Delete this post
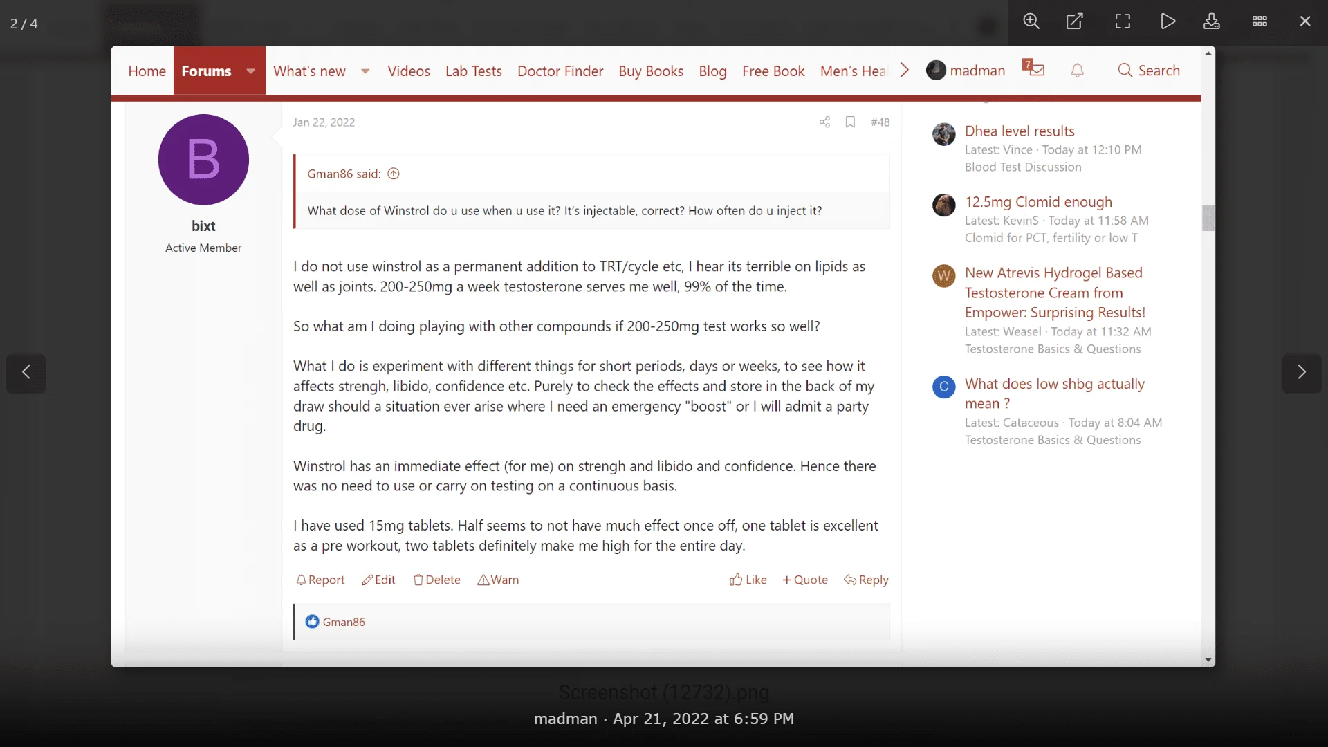This screenshot has width=1328, height=747. tap(436, 580)
